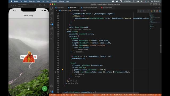Open Dart DevTools from status bar
Screen dimensions: 170x96
(x=118, y=95)
